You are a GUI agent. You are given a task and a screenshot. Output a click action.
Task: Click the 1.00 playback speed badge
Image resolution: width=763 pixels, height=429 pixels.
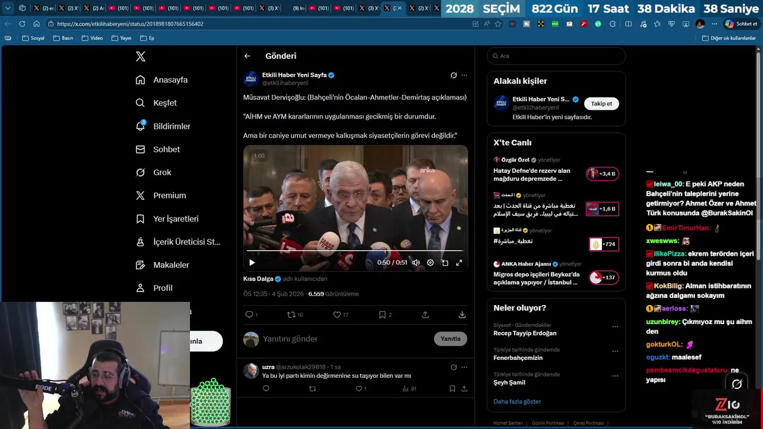click(x=259, y=156)
